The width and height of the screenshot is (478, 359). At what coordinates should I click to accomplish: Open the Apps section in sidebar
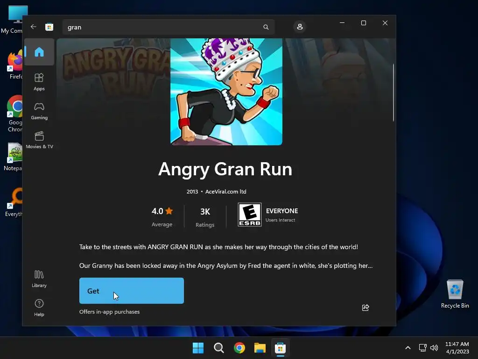click(x=39, y=82)
